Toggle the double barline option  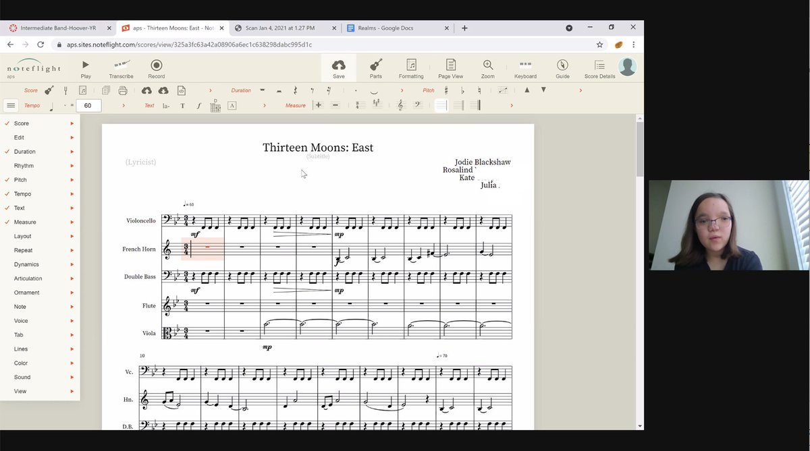458,105
